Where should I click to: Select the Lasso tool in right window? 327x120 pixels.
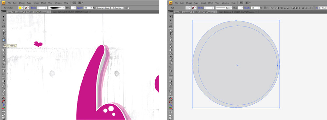171,27
